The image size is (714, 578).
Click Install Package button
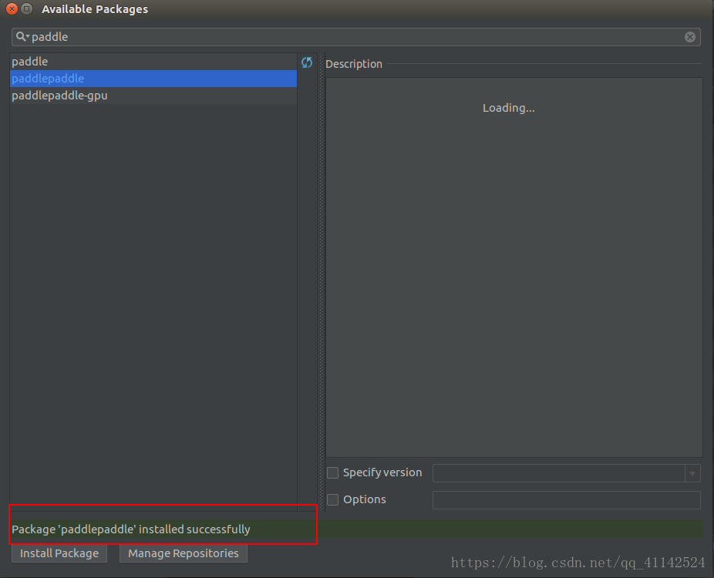[59, 553]
